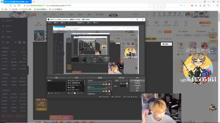Click 退出 button in OBS controls
Screen dimensions: 220x123
point(137,91)
